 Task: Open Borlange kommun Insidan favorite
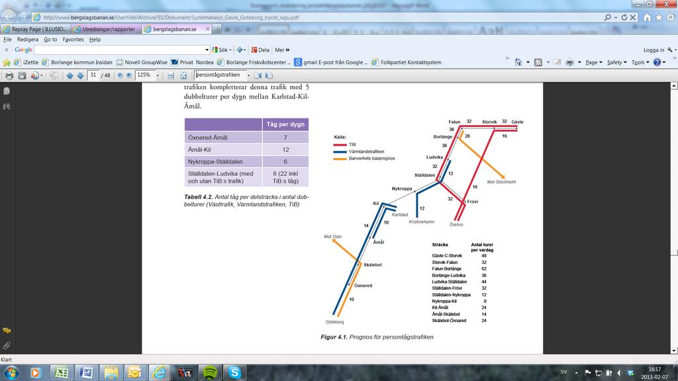(x=77, y=62)
